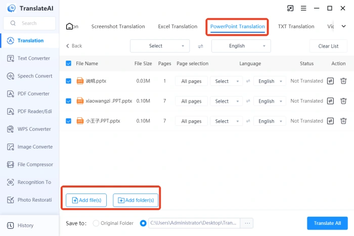
Task: Open Recognition To from the sidebar
Action: pos(29,182)
